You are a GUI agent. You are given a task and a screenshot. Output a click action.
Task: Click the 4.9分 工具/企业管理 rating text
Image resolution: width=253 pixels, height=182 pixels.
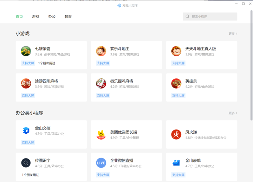coord(124,138)
